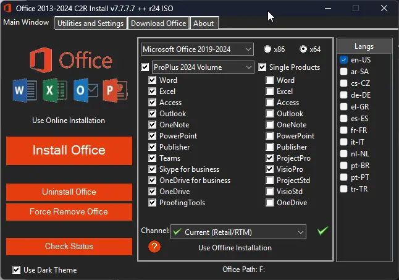Uncheck OneNote in the ProPlus suite list
Viewport: 399px width, 280px height.
coord(152,125)
